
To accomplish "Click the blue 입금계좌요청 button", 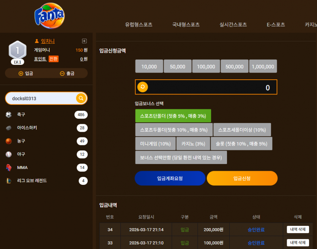I will pyautogui.click(x=170, y=178).
